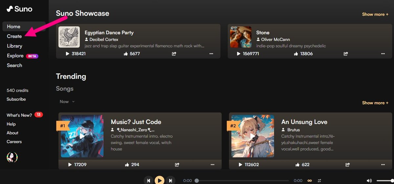Open the Suno logo home link
This screenshot has height=184, width=394.
[x=19, y=9]
